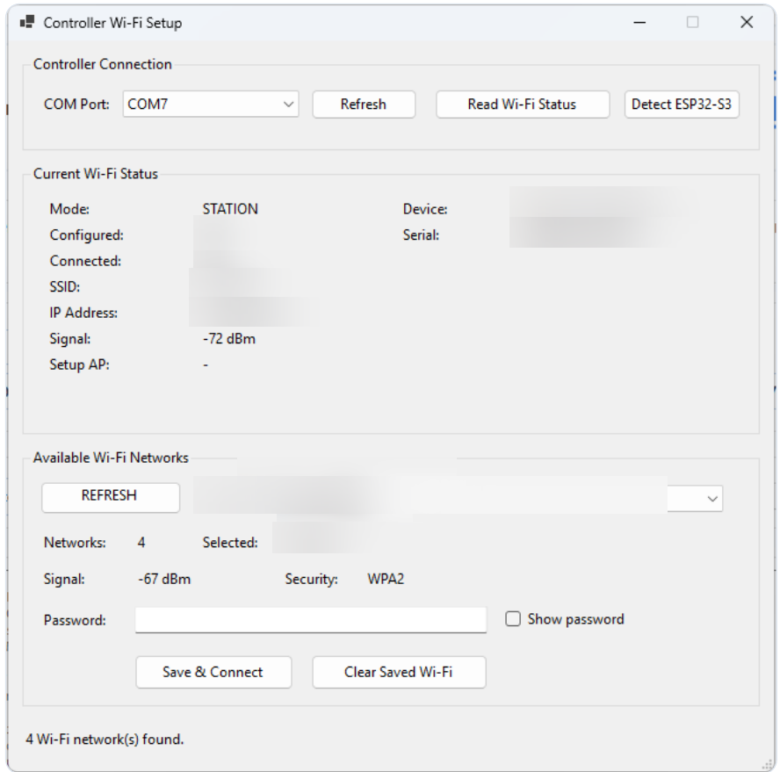Click the Selected label

point(230,542)
